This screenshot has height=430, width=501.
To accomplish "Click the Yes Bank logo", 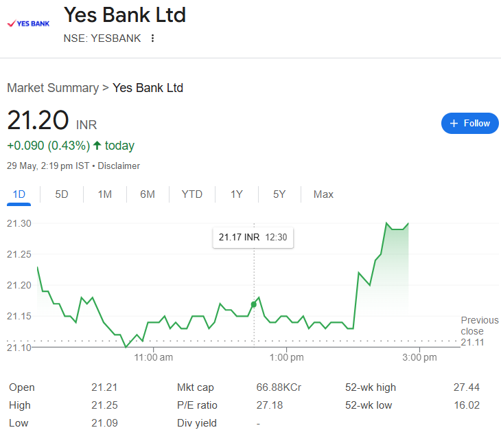I will 28,23.
